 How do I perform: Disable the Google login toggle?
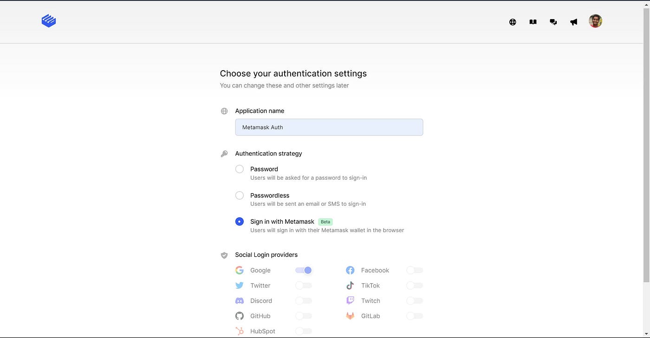pyautogui.click(x=304, y=270)
